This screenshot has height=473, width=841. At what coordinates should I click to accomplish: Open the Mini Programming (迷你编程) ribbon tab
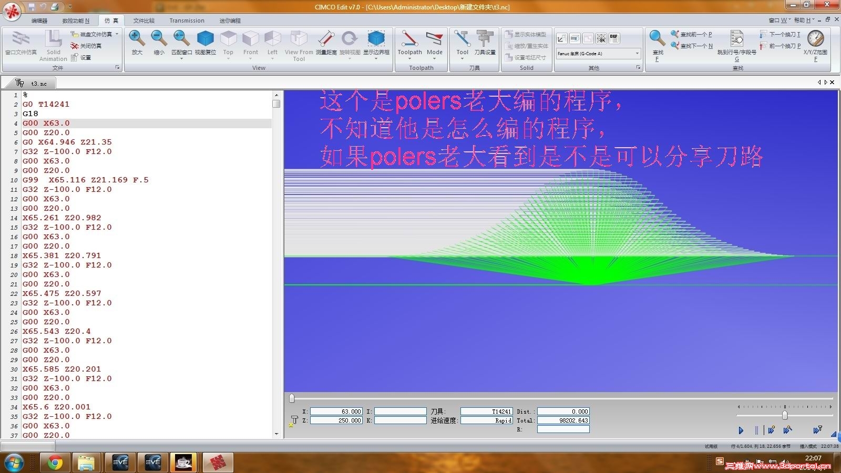230,21
